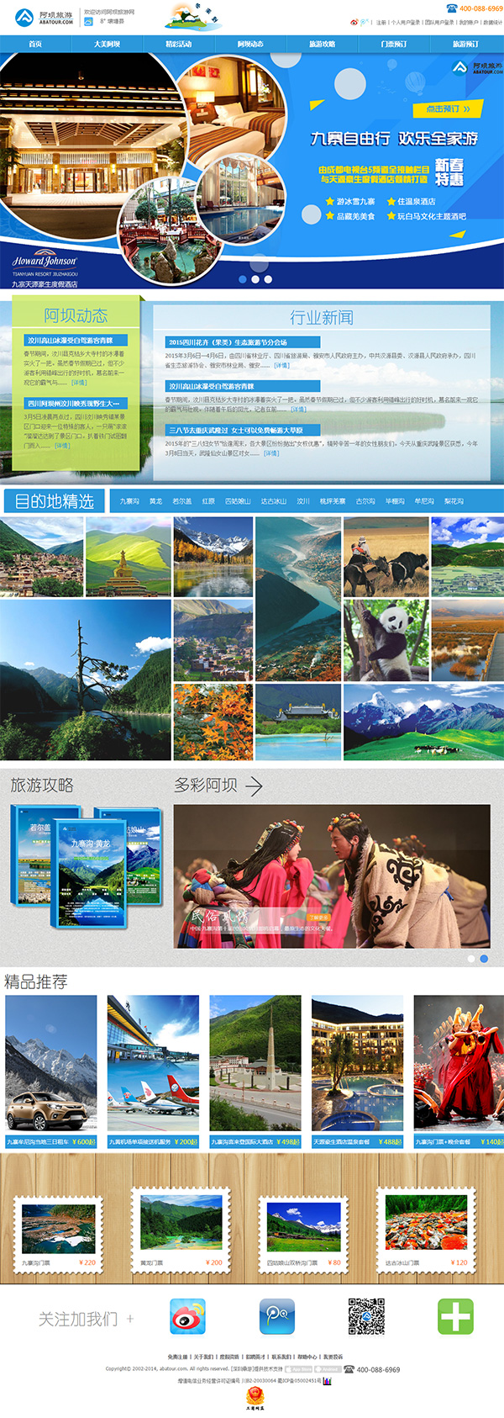The height and width of the screenshot is (1418, 504).
Task: Open the 门票预订 navigation tab
Action: (x=394, y=44)
